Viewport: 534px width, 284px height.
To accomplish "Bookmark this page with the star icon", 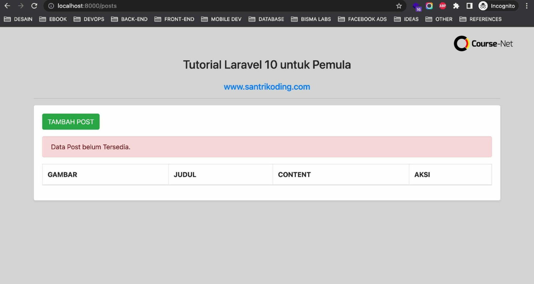I will [399, 6].
